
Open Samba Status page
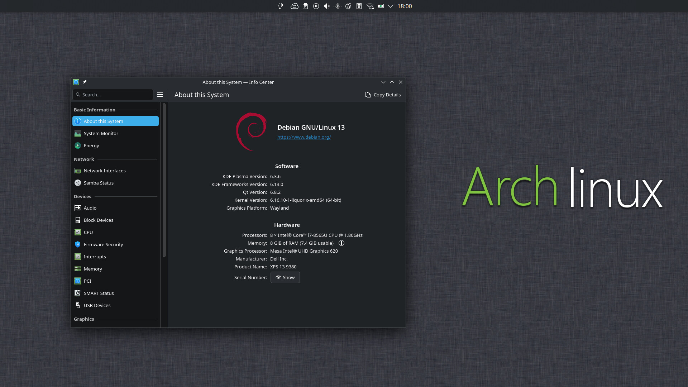[99, 183]
